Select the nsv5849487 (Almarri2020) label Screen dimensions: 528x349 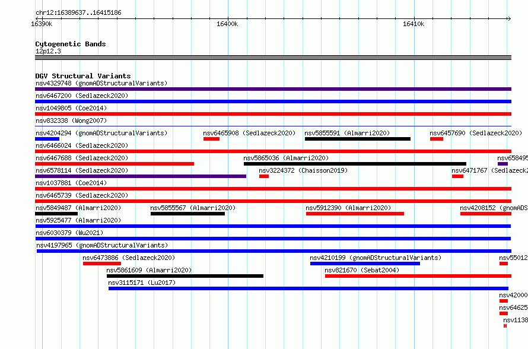(78, 208)
